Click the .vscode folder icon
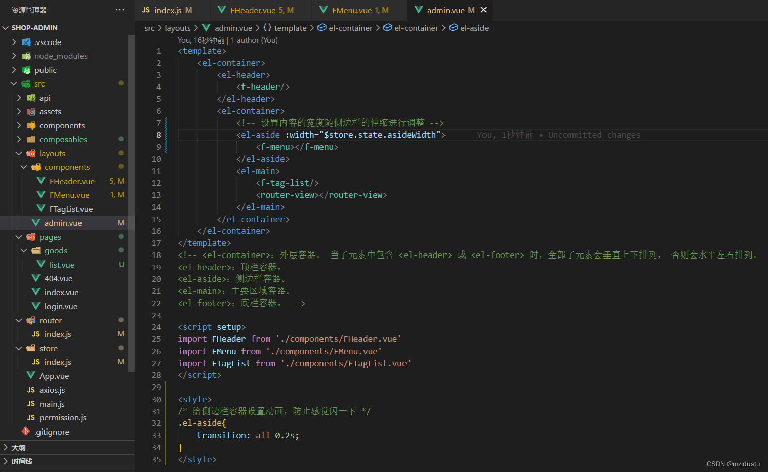Image resolution: width=768 pixels, height=472 pixels. click(x=26, y=42)
